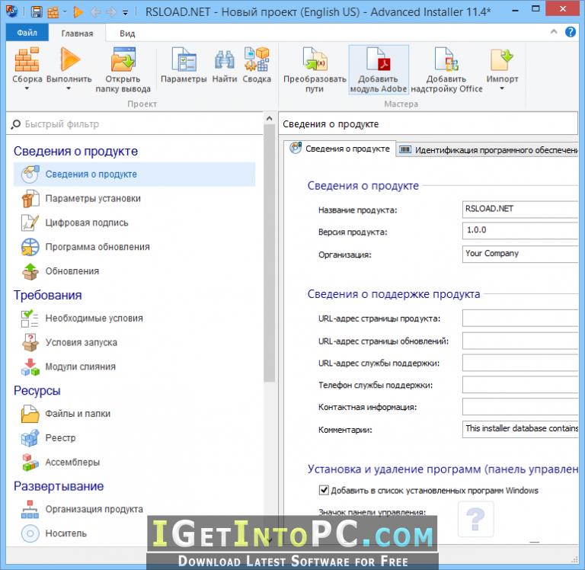Screen dimensions: 585x570
Task: Run project with Выполнить play icon
Action: (x=69, y=59)
